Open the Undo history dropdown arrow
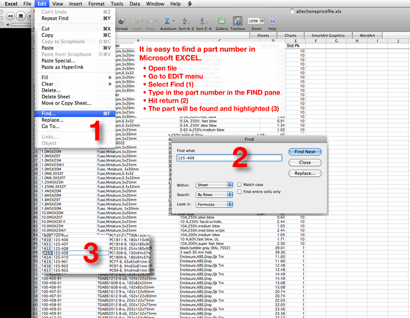 pyautogui.click(x=142, y=21)
